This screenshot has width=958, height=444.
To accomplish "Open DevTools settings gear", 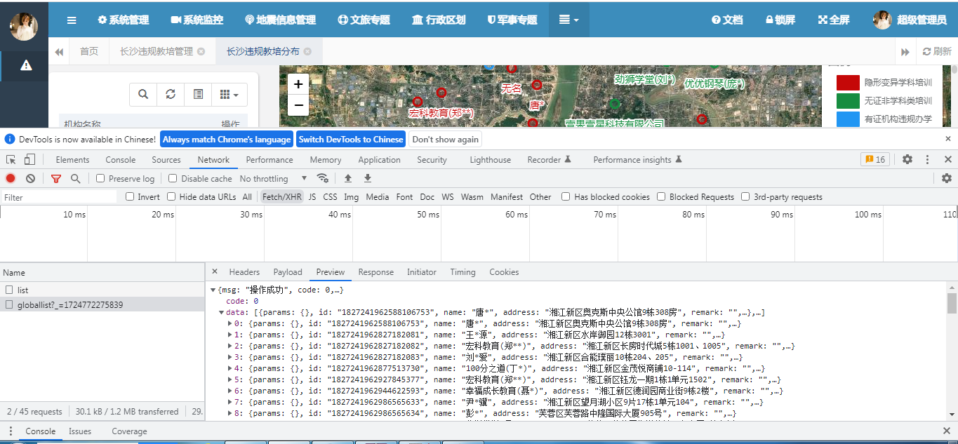I will pyautogui.click(x=907, y=160).
